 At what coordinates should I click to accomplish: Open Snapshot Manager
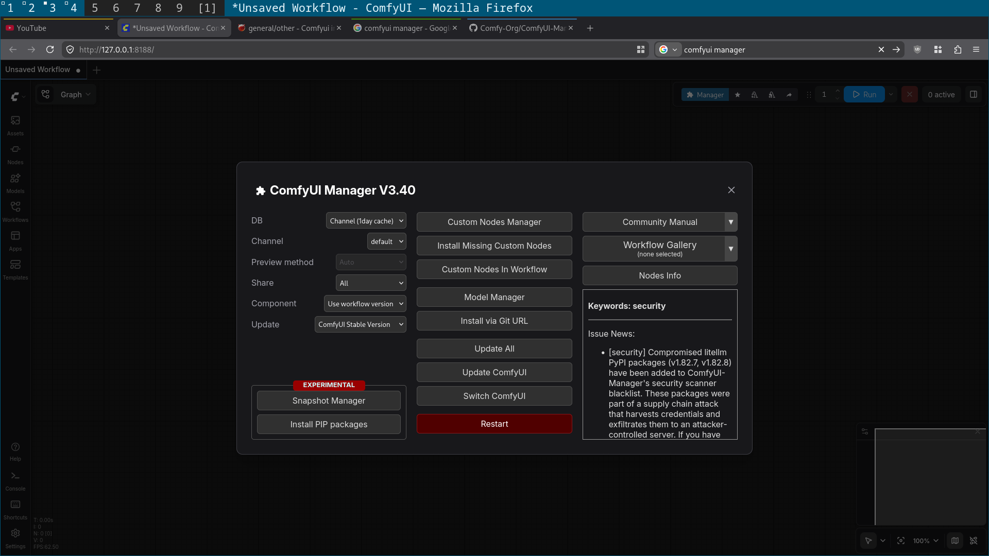[329, 401]
